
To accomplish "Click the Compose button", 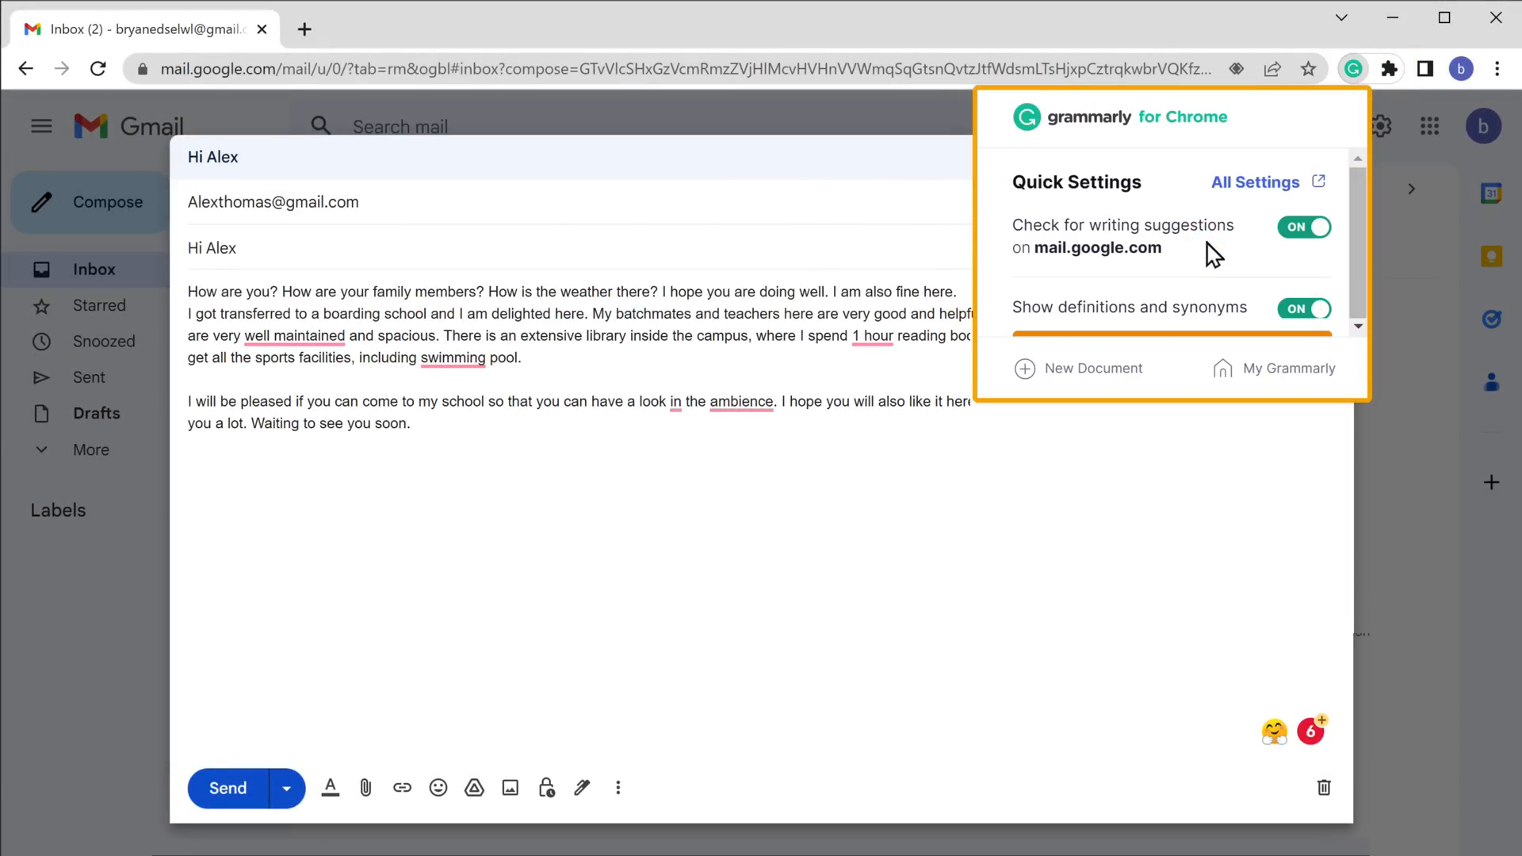I will pos(90,202).
